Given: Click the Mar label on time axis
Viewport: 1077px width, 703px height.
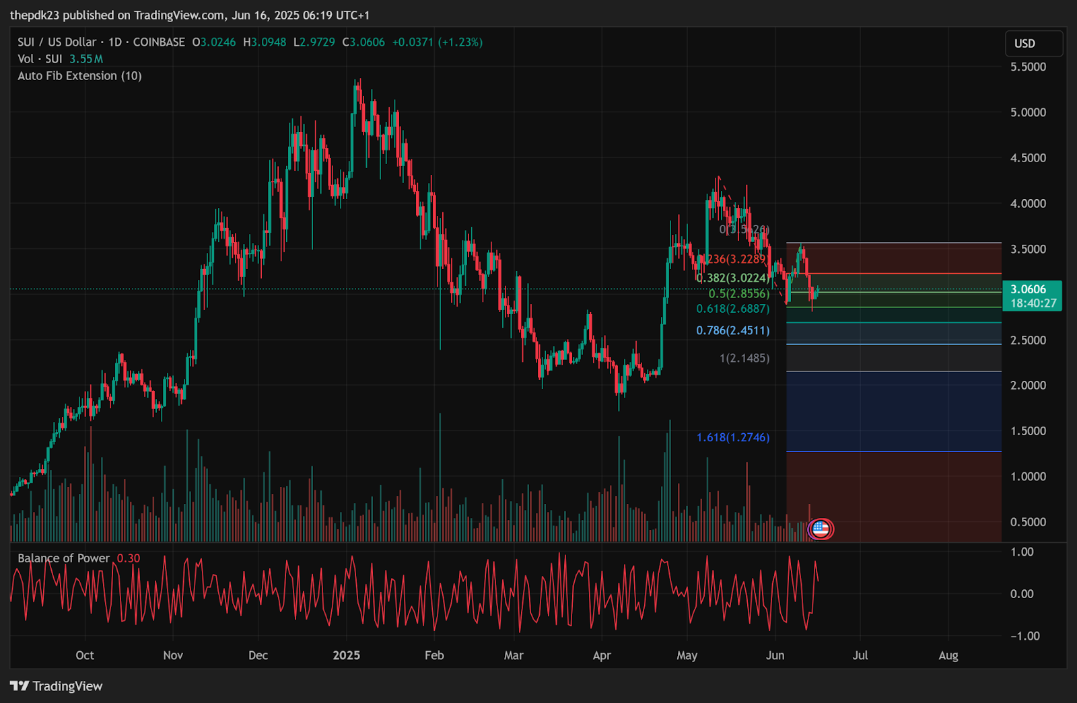Looking at the screenshot, I should [x=514, y=655].
